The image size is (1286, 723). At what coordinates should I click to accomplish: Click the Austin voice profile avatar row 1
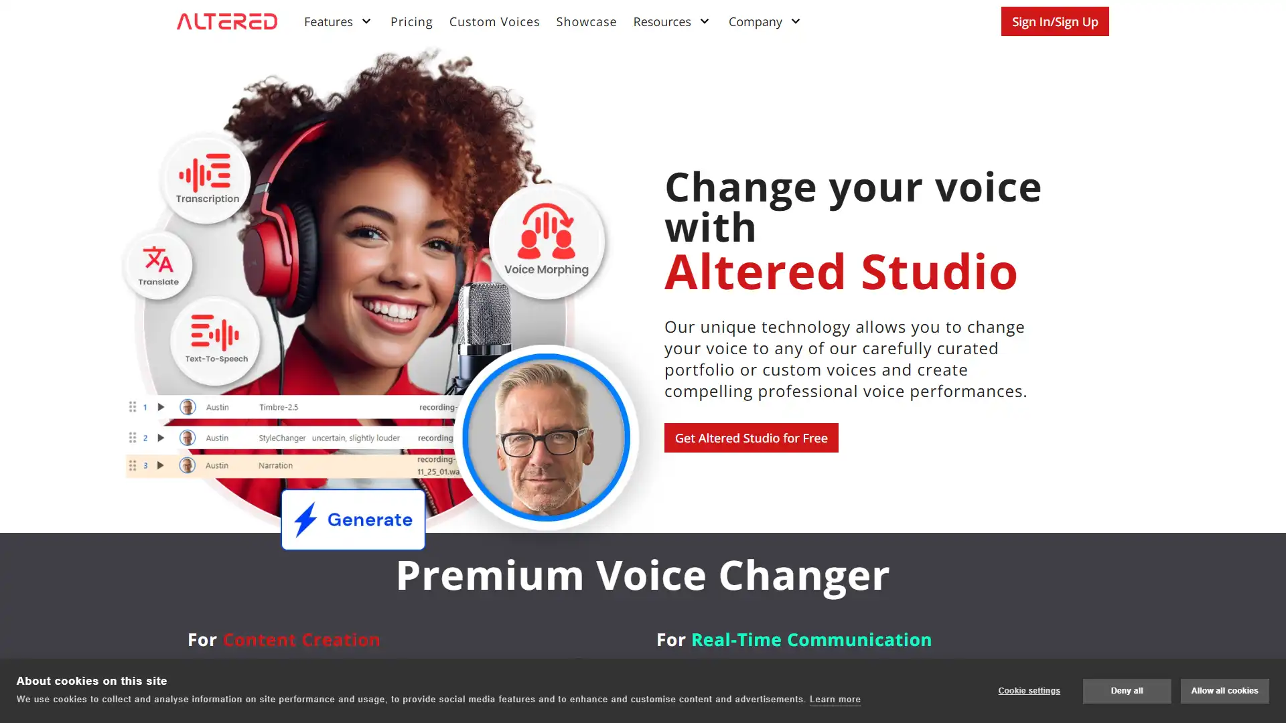click(188, 407)
